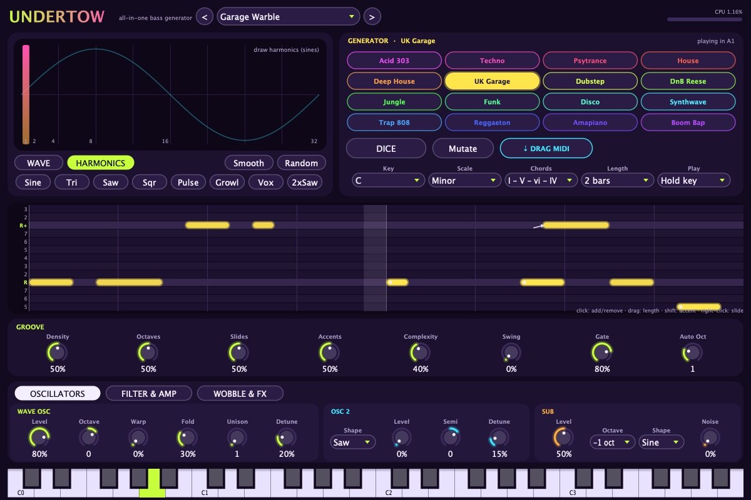Choose the Techno generator style

(x=493, y=61)
